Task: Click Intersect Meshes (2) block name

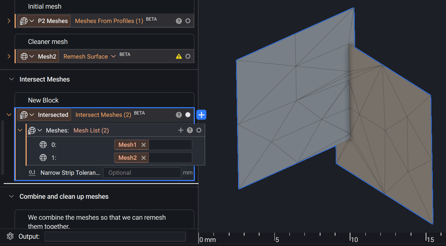Action: [103, 115]
